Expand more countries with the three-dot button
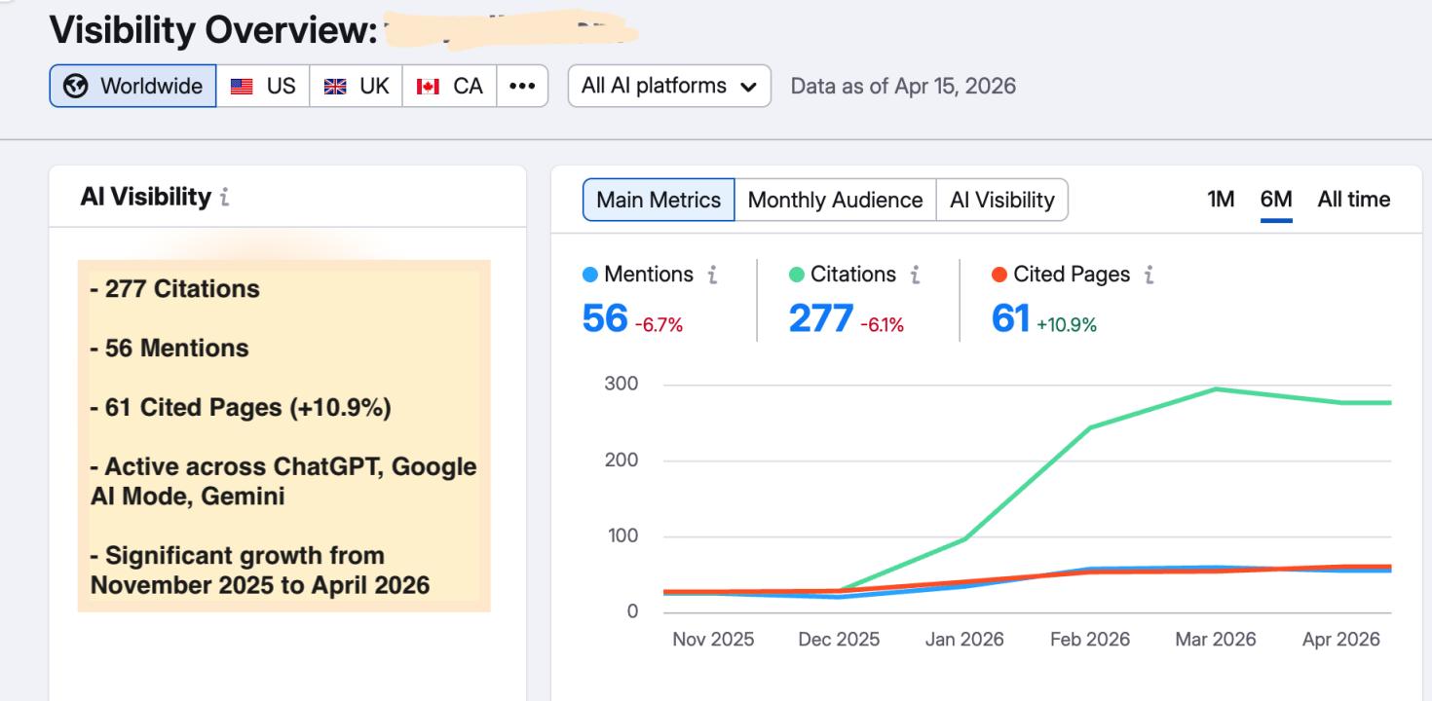 click(522, 86)
